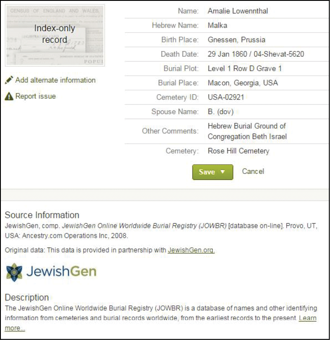Viewport: 330px width, 340px height.
Task: Click the burial place Macon, Georgia, USA
Action: pyautogui.click(x=243, y=83)
